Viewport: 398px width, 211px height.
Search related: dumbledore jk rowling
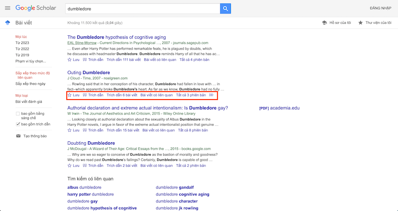pos(177,208)
